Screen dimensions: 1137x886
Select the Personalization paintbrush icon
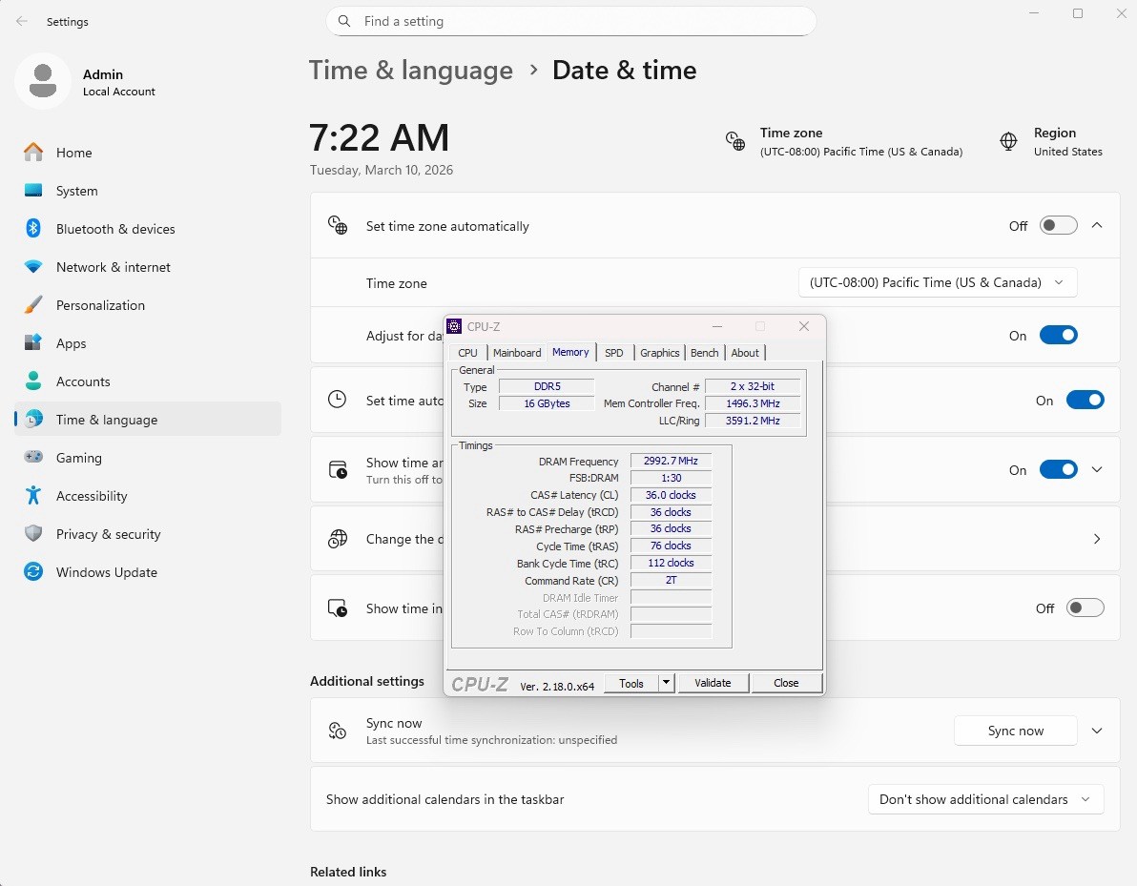click(x=33, y=305)
